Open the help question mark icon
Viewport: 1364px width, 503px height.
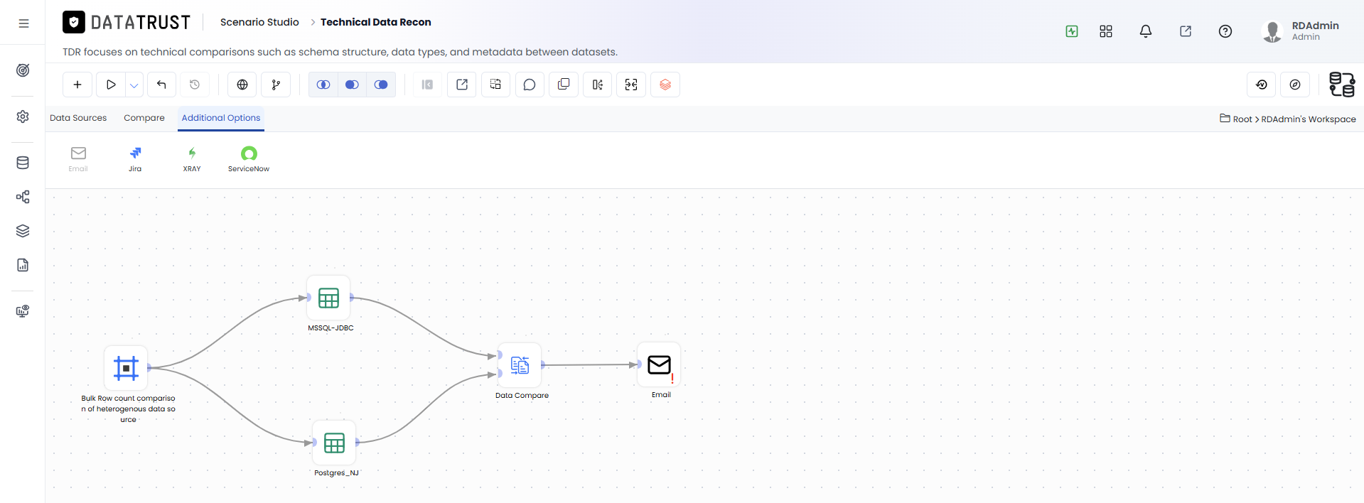click(x=1225, y=31)
